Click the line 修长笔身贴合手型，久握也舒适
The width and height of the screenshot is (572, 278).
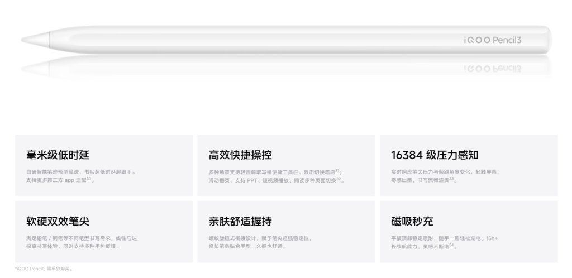247,246
